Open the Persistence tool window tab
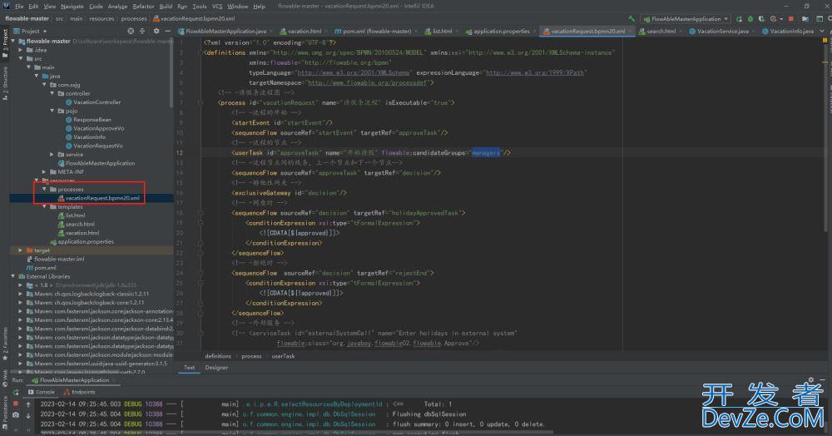 point(5,411)
